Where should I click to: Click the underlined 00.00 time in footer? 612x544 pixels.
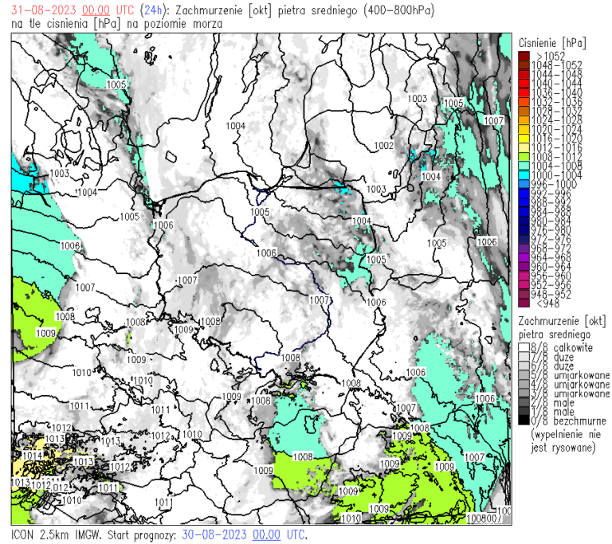267,534
